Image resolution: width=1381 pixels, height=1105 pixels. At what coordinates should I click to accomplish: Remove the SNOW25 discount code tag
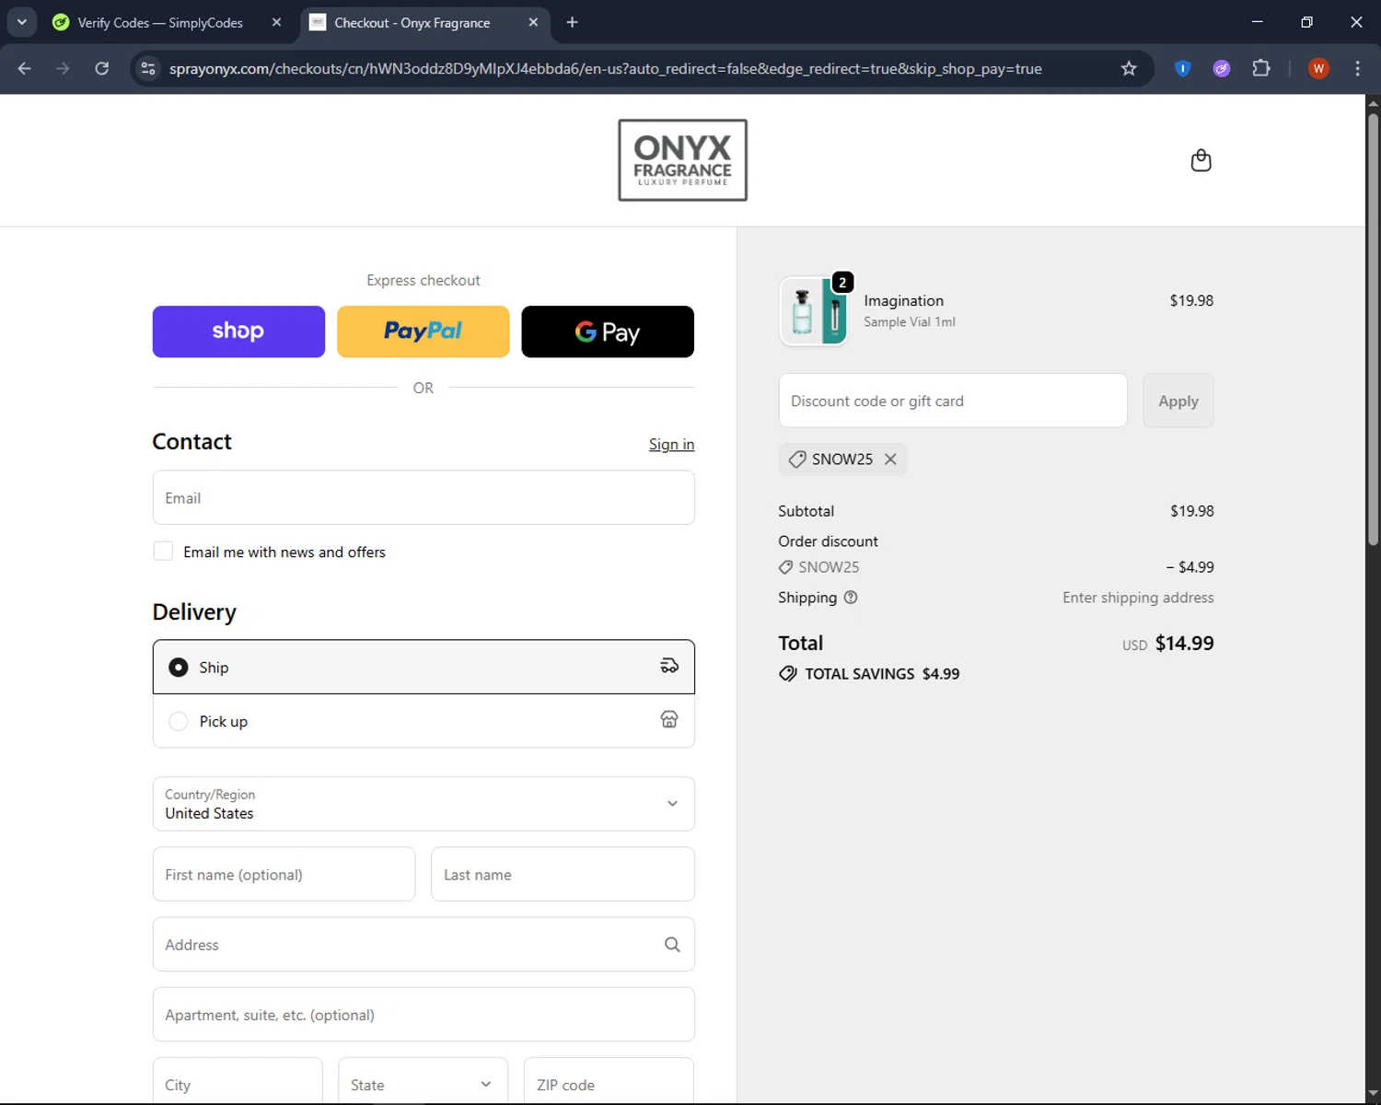890,459
